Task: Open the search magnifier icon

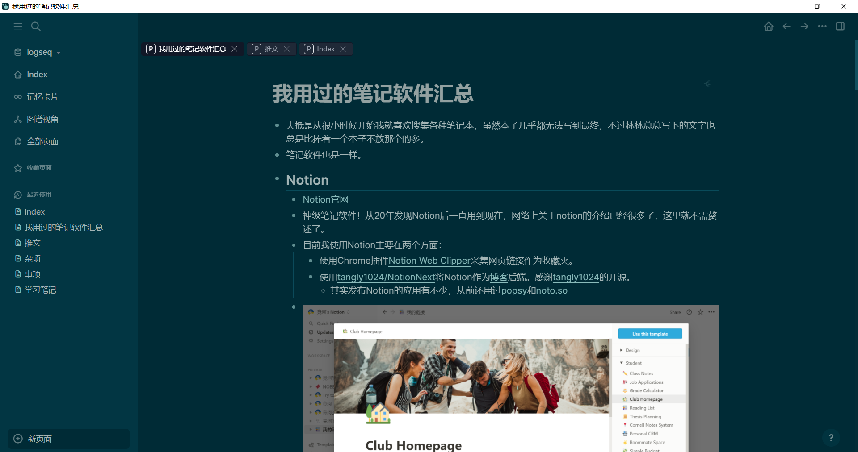Action: (x=36, y=26)
